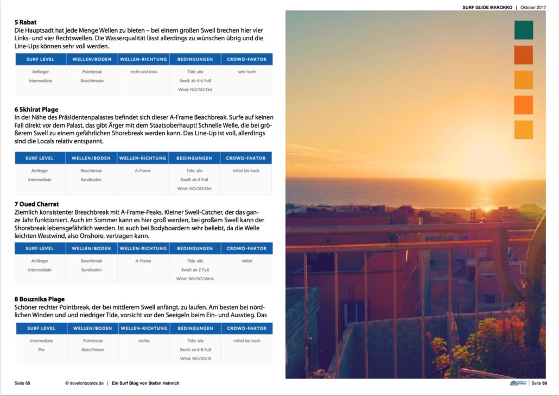
Task: Click the 'SURF GUIDE MAROKKO' page header
Action: point(487,7)
